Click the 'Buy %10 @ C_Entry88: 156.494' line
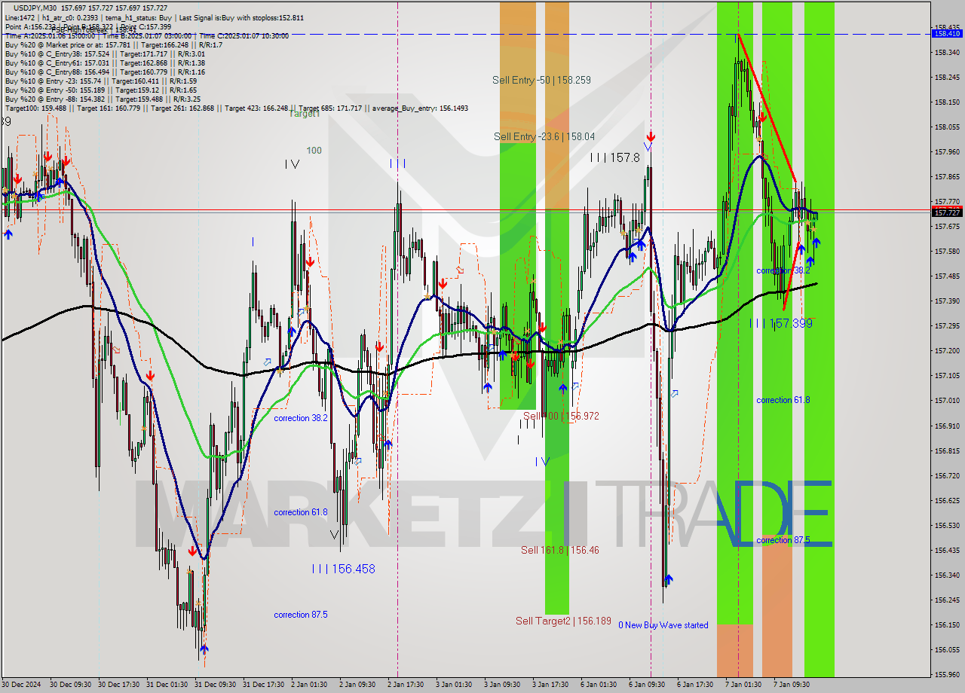 (105, 72)
